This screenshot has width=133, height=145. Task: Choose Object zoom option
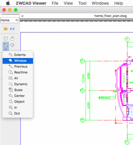[x=18, y=101]
